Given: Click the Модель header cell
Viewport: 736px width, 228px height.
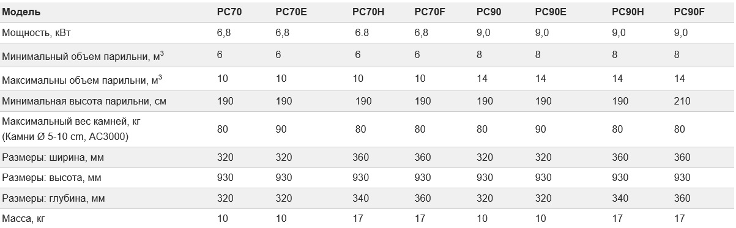Looking at the screenshot, I should (21, 11).
